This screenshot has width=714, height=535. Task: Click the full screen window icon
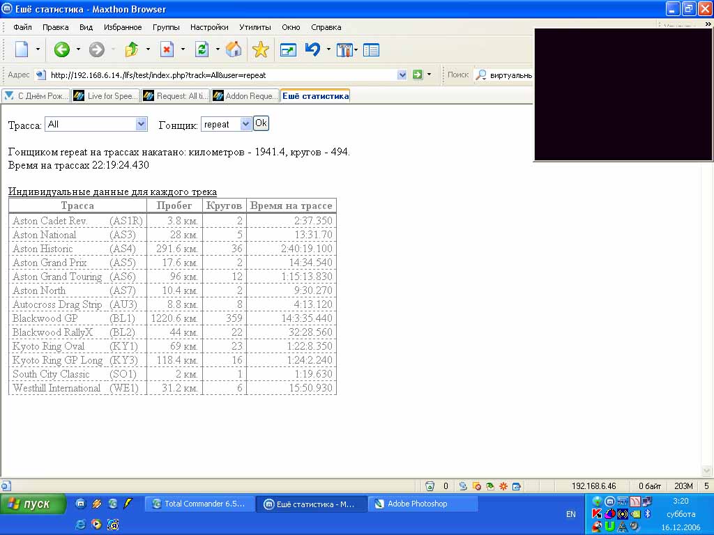point(288,49)
